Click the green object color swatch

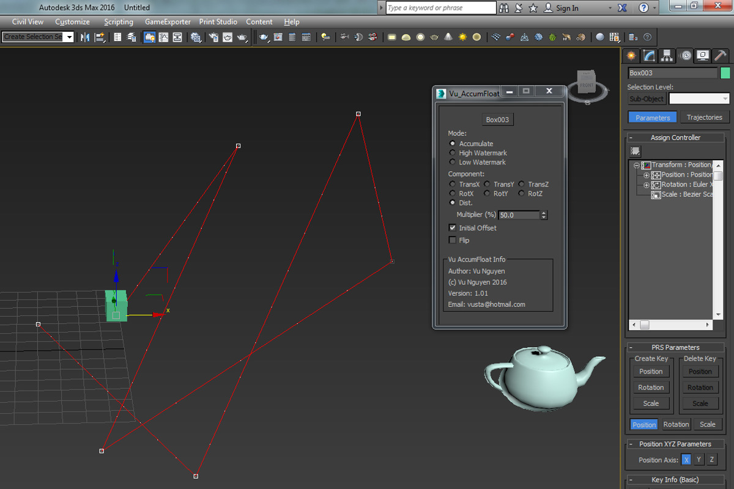(725, 73)
